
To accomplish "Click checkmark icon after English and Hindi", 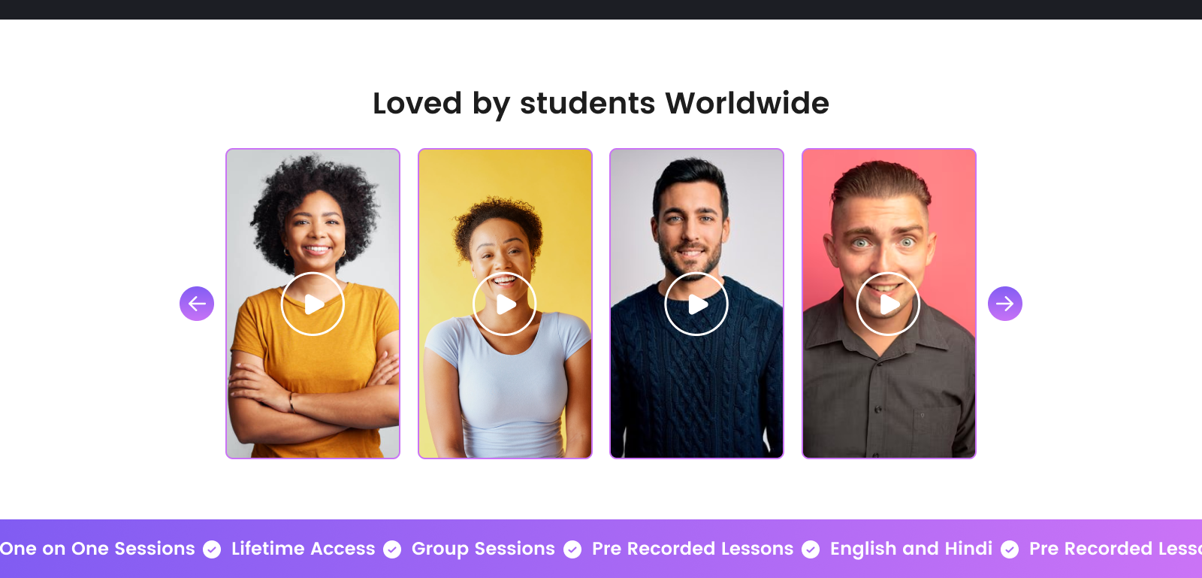I will [1010, 549].
